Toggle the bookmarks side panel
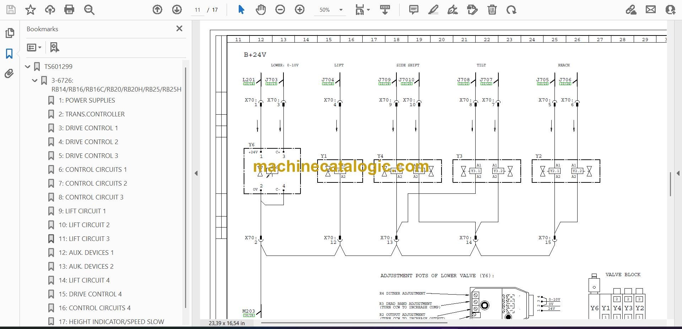The height and width of the screenshot is (329, 682). click(10, 54)
